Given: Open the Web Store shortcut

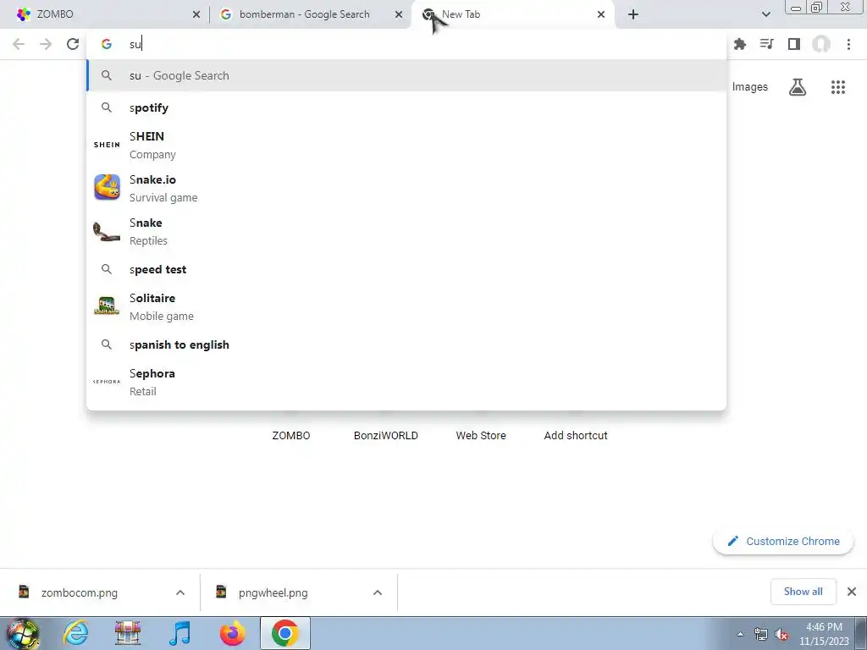Looking at the screenshot, I should (481, 435).
